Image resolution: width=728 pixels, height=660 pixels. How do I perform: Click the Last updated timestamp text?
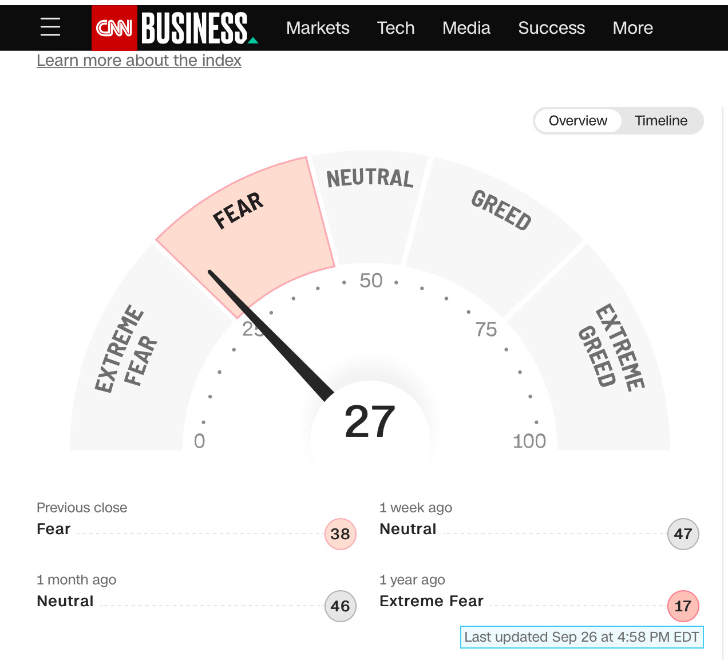(581, 637)
